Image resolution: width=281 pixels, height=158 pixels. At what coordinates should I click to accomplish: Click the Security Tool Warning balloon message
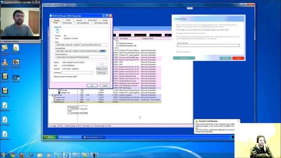[x=215, y=128]
